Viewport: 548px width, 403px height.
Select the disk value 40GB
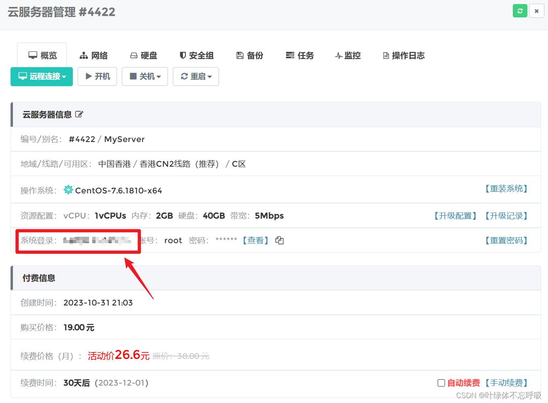point(214,216)
